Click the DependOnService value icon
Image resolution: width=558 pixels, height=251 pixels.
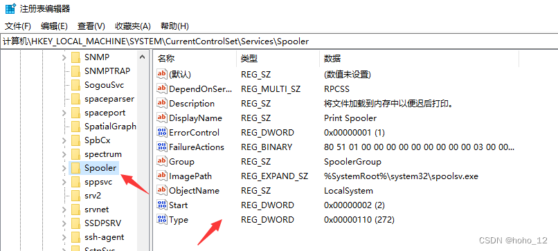click(162, 89)
